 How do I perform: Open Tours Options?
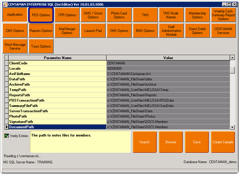click(x=41, y=46)
